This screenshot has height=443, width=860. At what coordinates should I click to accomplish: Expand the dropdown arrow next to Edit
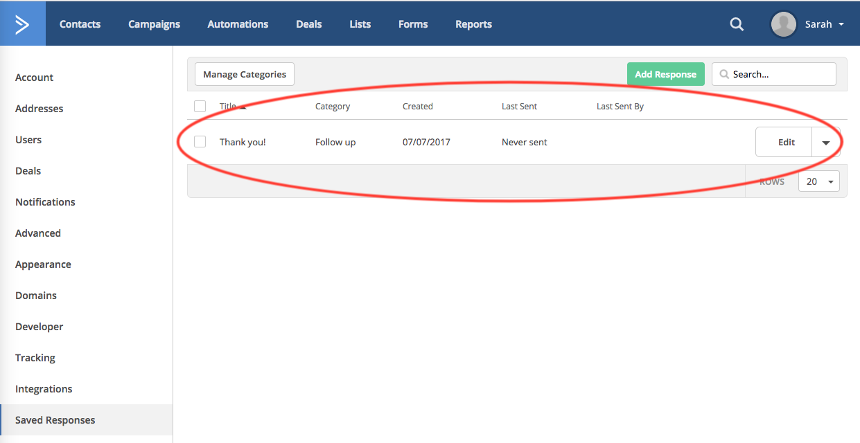(x=826, y=143)
